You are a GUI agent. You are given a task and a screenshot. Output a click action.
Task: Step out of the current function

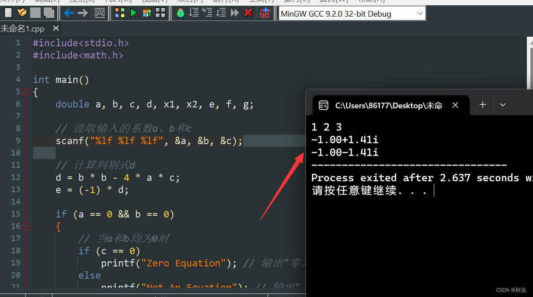click(221, 13)
